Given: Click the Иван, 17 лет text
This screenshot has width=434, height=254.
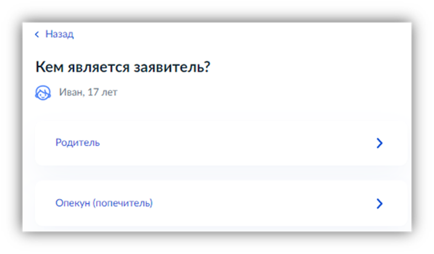Looking at the screenshot, I should click(88, 92).
